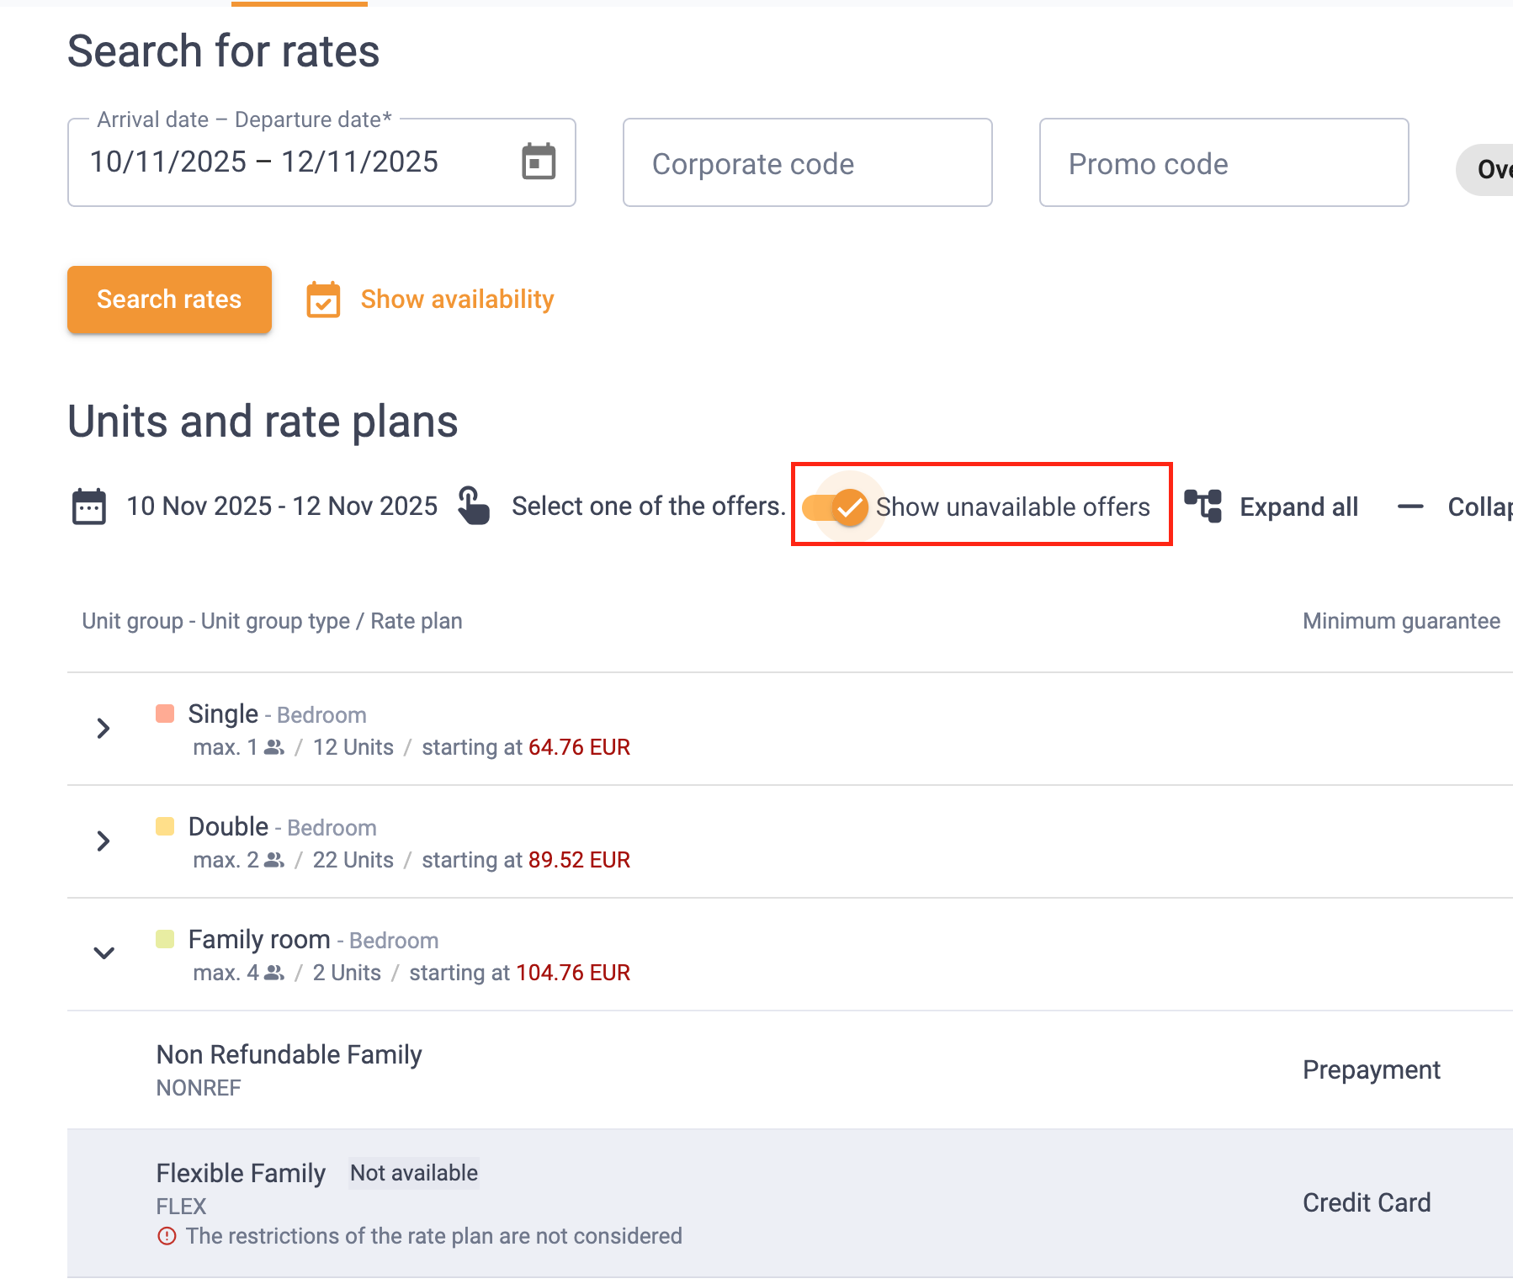The image size is (1513, 1284).
Task: Click the Unit group / Rate plan column header
Action: pos(272,621)
